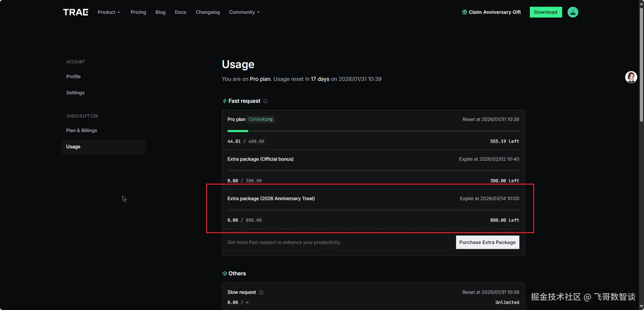Go to the Blog page
644x310 pixels.
click(160, 12)
